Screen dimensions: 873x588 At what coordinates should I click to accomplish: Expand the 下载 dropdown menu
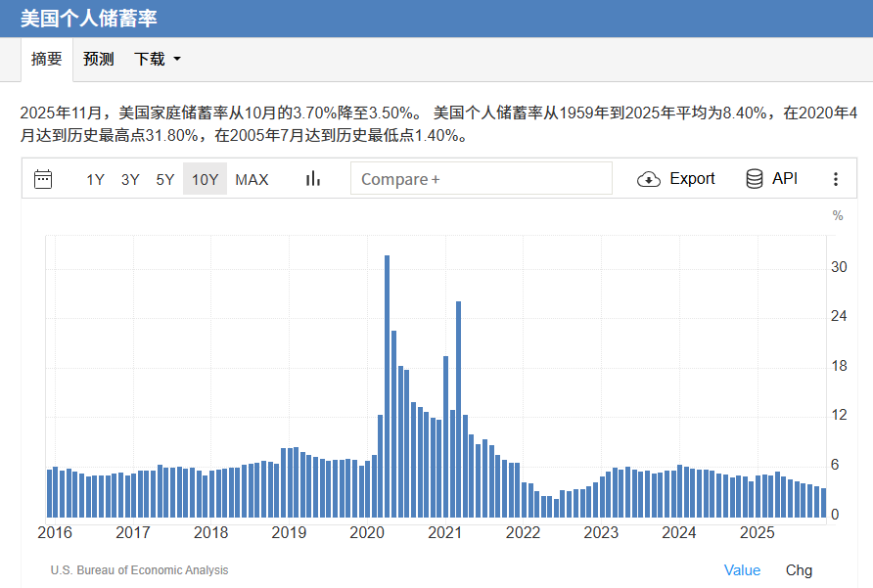[157, 59]
